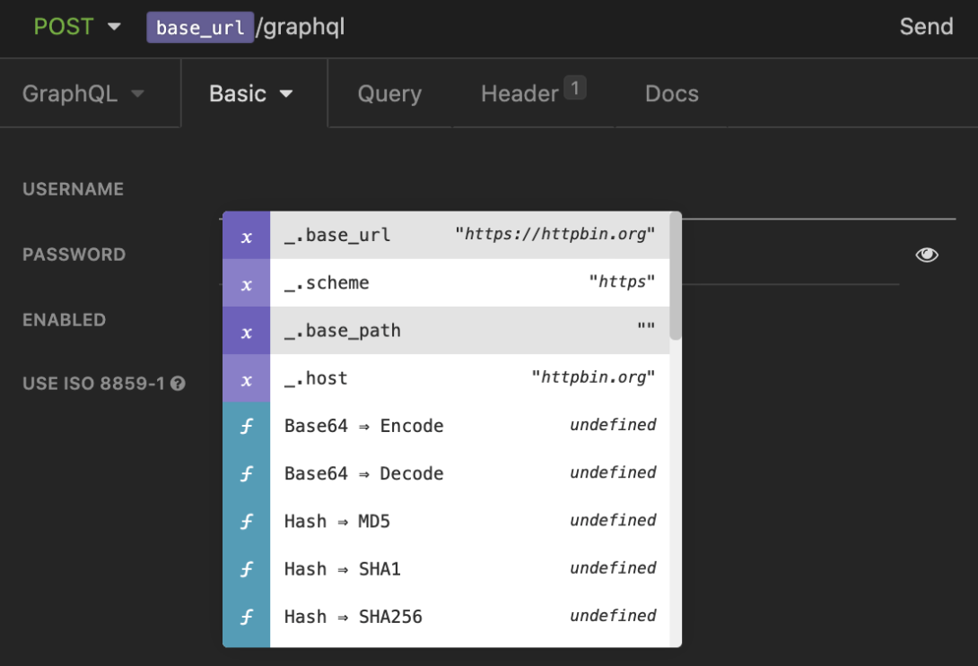Click the function icon beside Base64 Decode

click(246, 473)
